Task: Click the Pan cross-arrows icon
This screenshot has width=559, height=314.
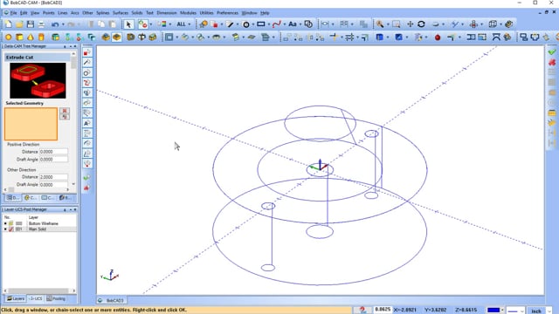Action: pos(410,24)
